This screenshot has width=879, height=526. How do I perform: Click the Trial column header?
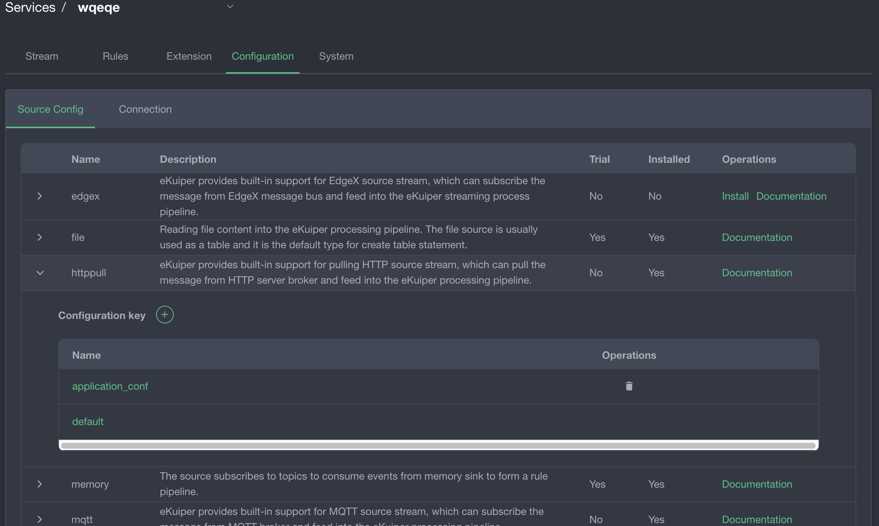pyautogui.click(x=600, y=159)
